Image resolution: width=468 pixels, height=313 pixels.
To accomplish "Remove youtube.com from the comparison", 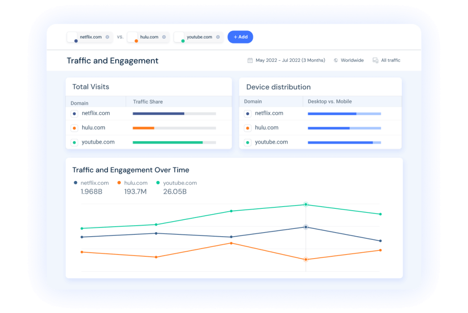I will click(x=218, y=37).
